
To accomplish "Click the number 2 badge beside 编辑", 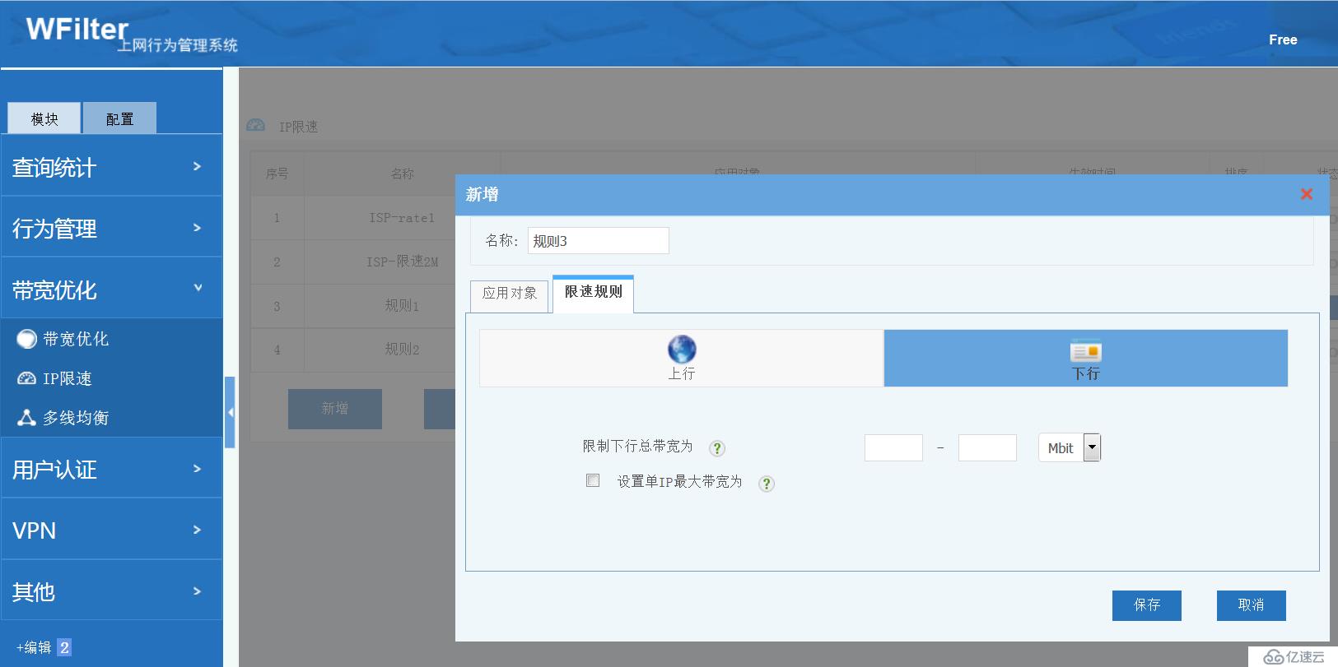I will tap(64, 647).
